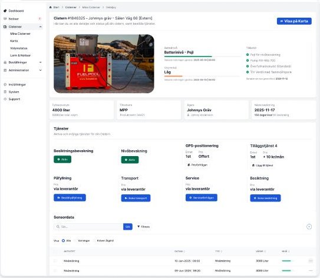Open the Notiser sidebar icon

(5, 19)
